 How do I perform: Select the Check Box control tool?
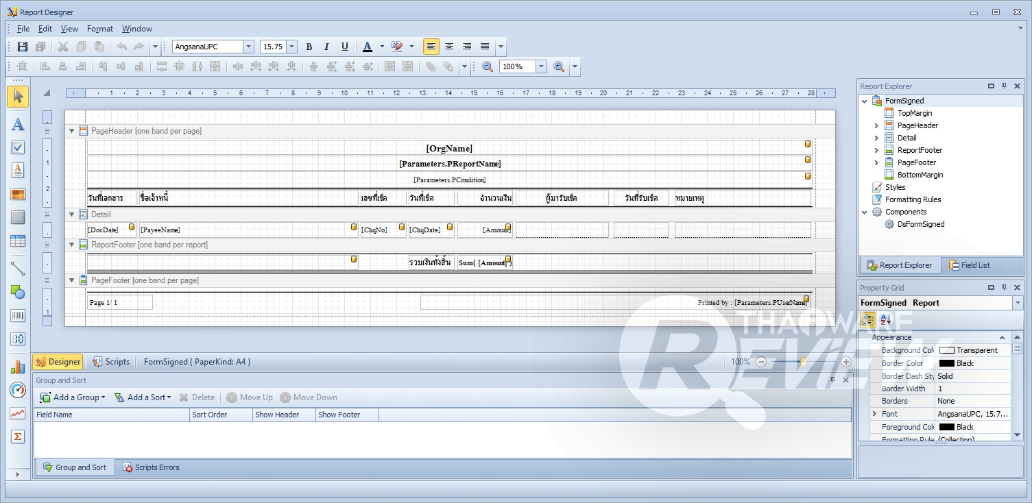18,147
